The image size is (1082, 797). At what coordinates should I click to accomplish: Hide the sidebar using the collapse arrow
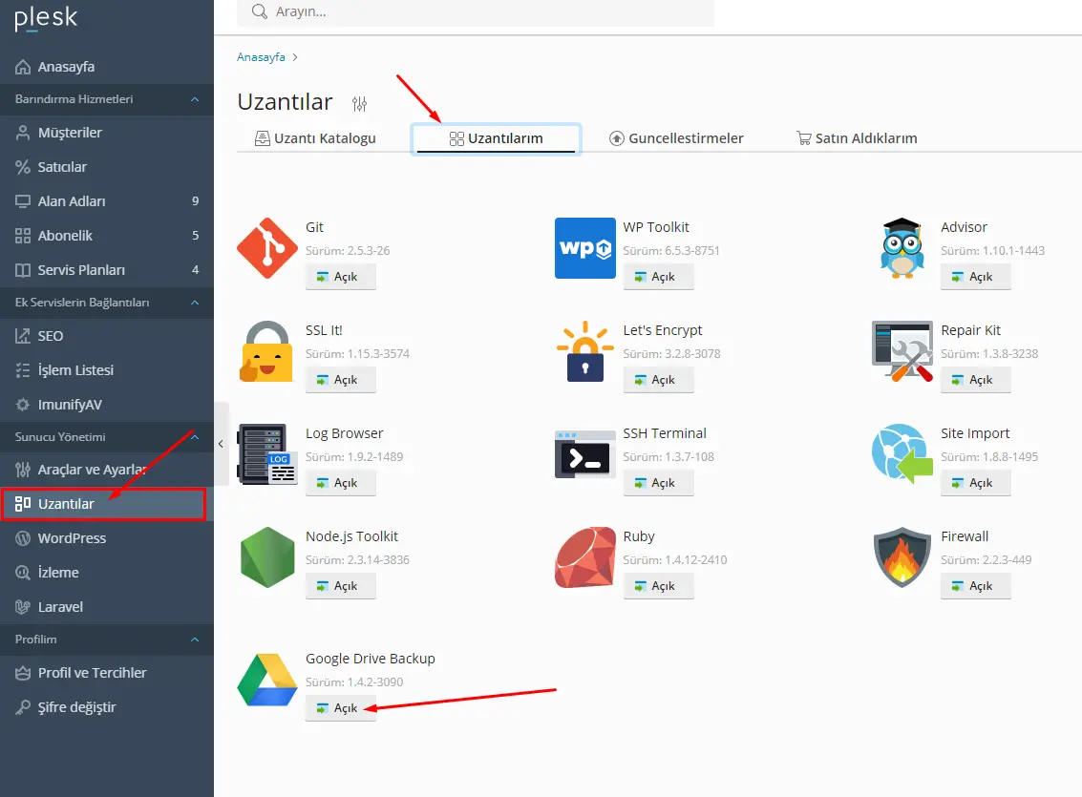coord(221,444)
